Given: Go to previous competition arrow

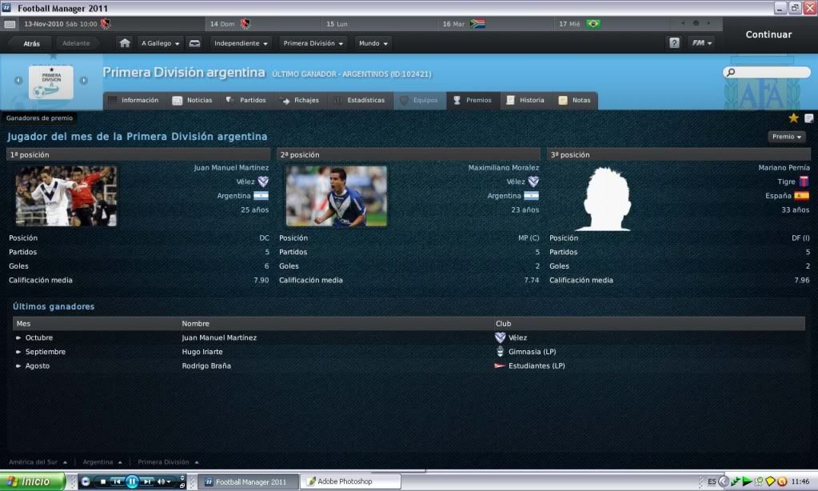Looking at the screenshot, I should (18, 80).
